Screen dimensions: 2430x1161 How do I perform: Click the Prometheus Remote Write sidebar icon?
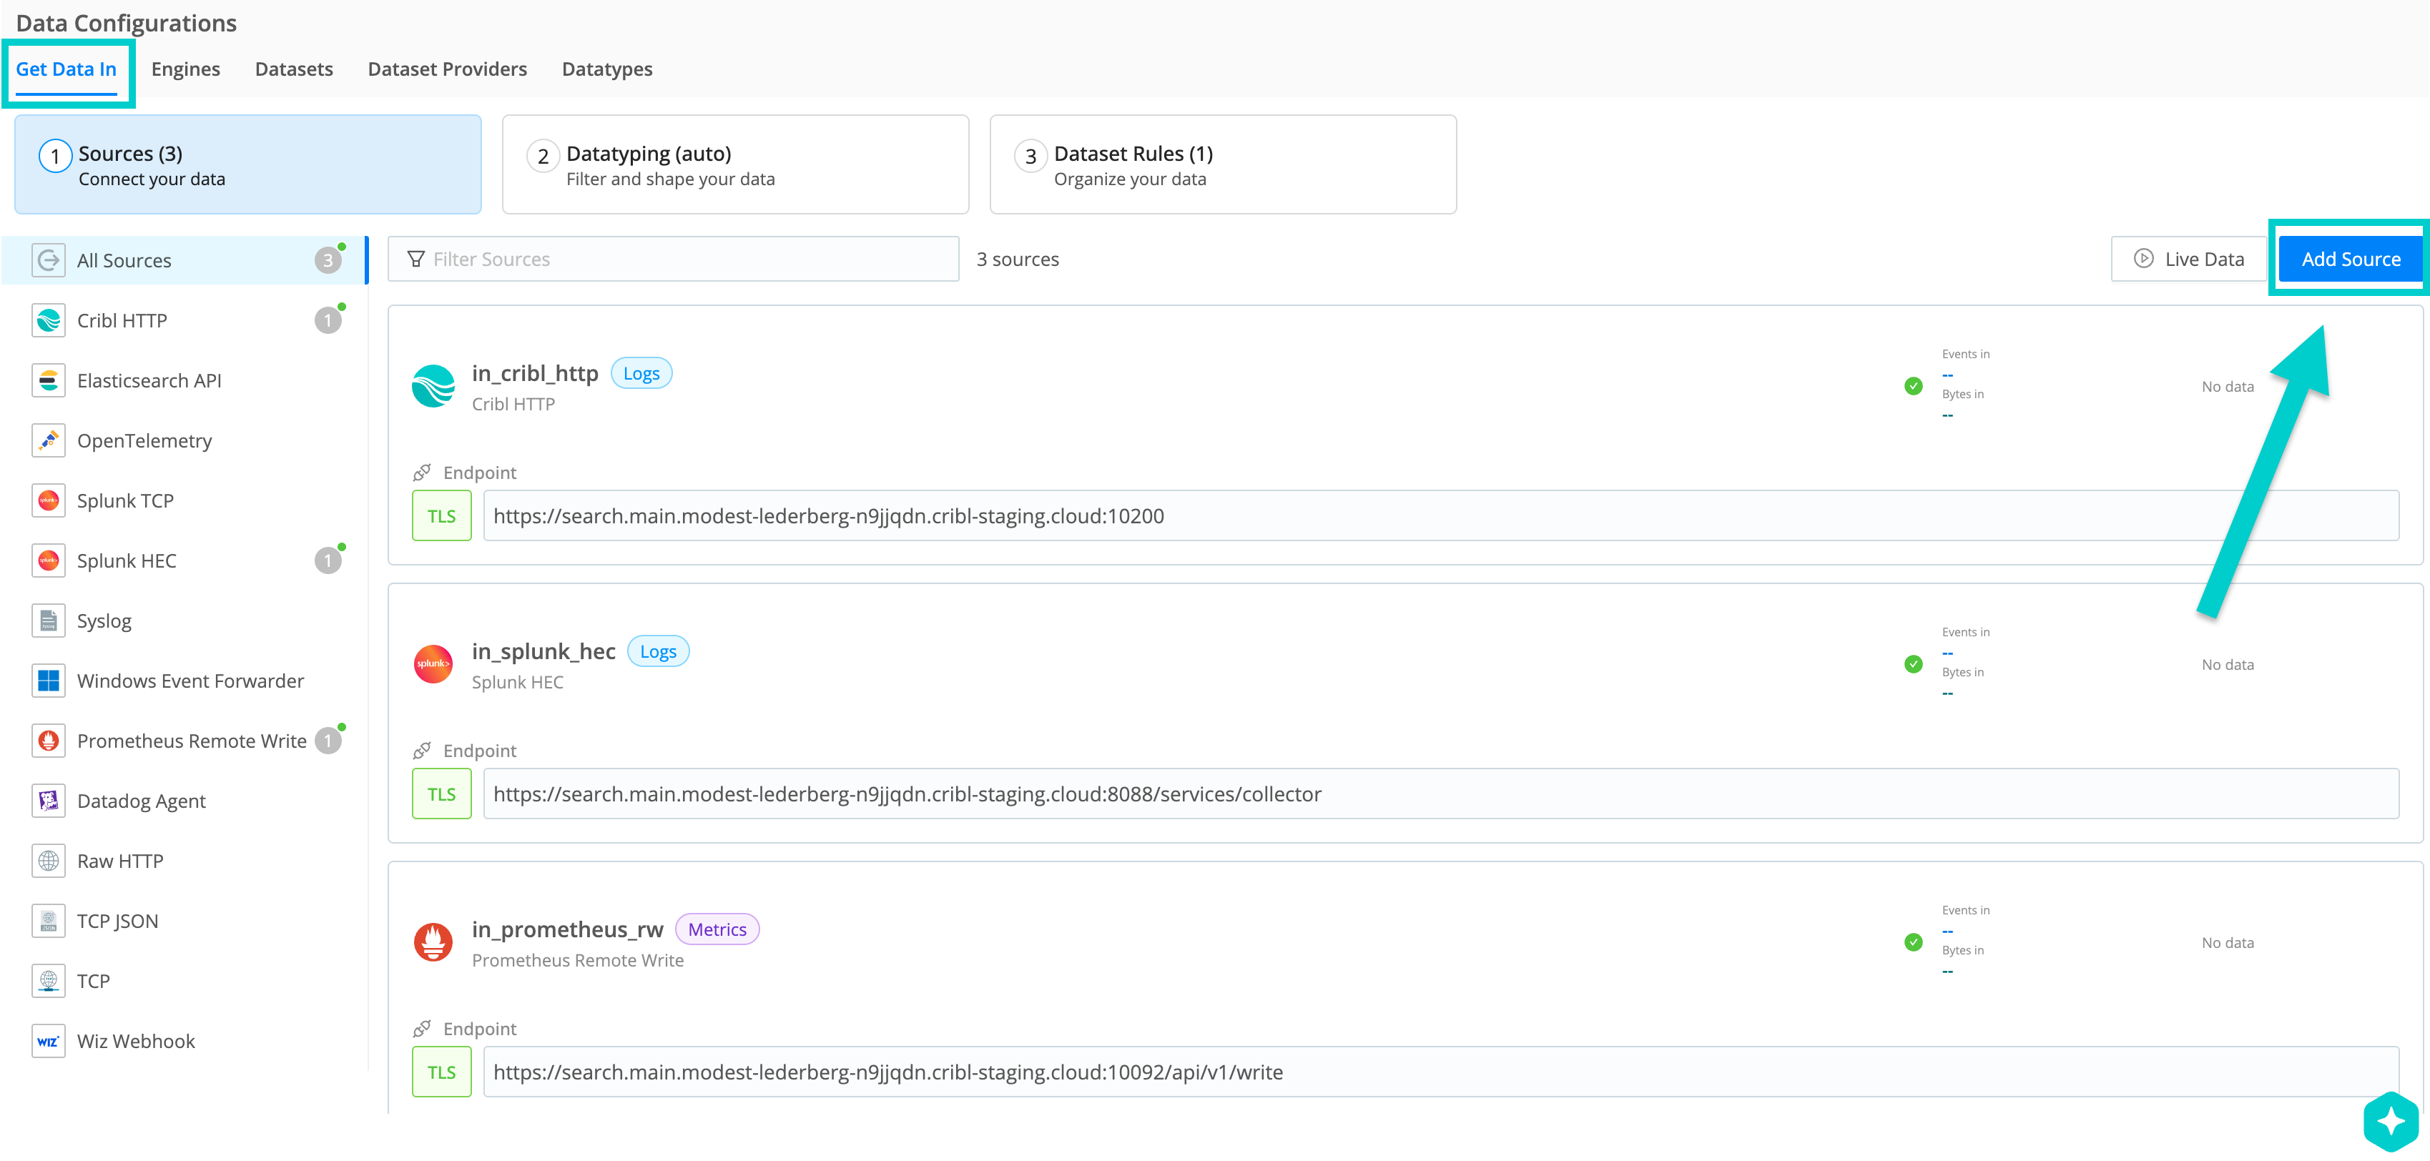(x=48, y=741)
